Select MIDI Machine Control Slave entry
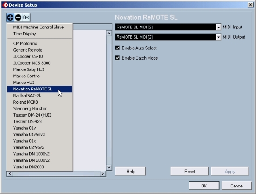 click(40, 27)
